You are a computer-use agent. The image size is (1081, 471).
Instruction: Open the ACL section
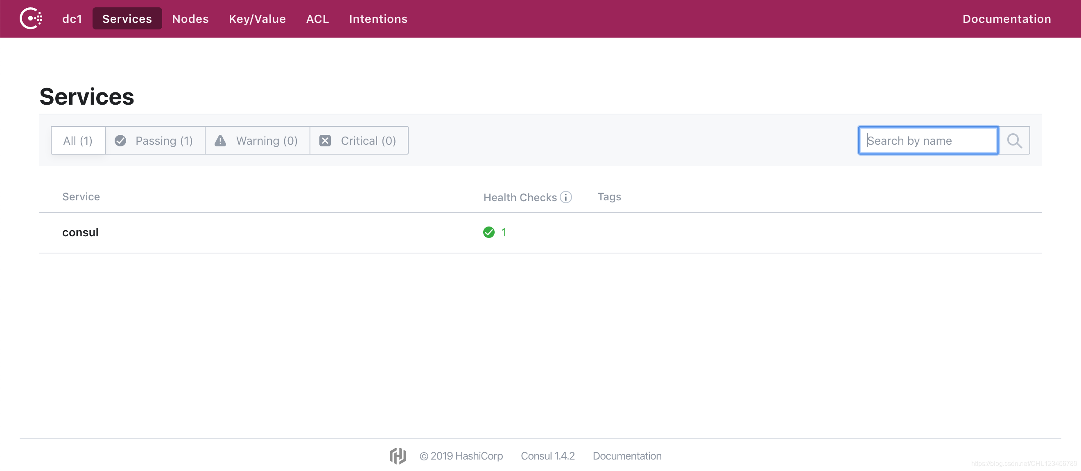coord(317,19)
